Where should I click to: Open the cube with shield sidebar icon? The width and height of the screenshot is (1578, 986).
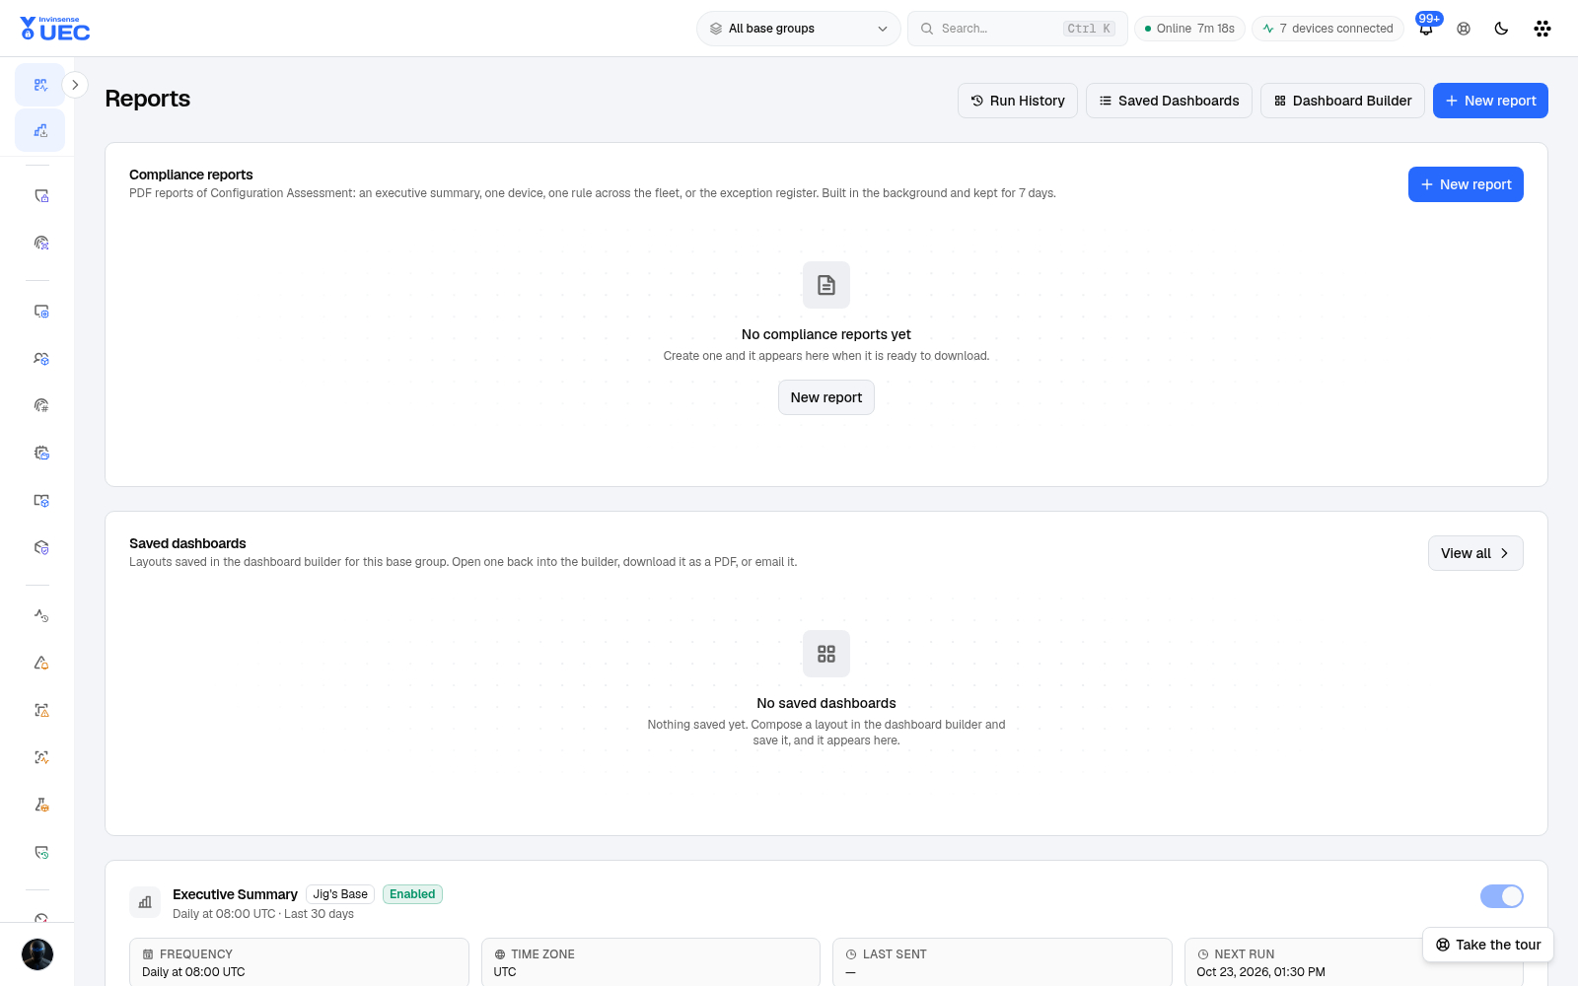coord(41,547)
